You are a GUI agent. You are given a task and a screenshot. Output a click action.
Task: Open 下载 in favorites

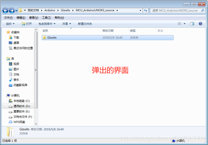(x=14, y=37)
